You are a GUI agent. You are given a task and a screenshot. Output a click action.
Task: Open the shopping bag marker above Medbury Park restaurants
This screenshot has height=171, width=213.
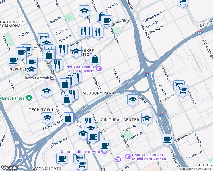[x=65, y=84]
